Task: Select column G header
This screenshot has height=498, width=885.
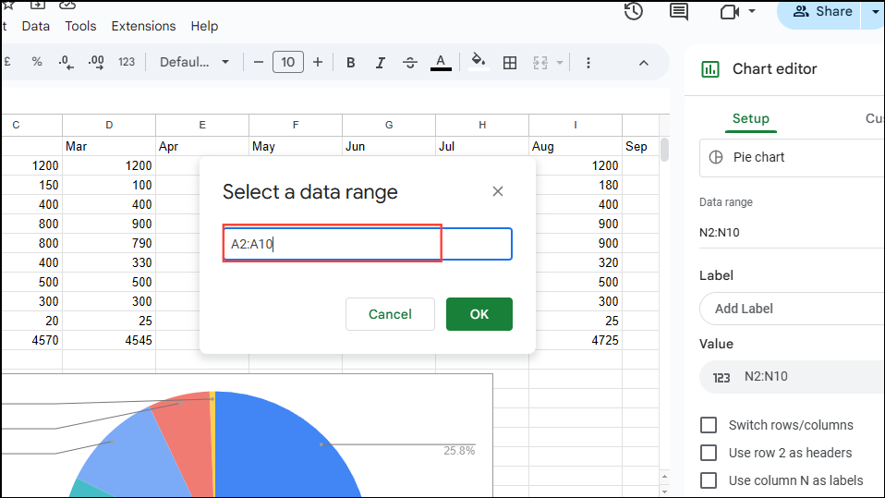Action: [389, 125]
